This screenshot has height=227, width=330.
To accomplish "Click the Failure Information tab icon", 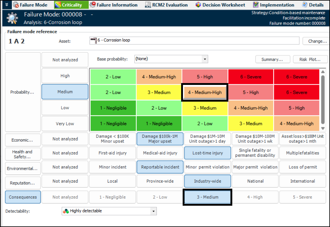I will point(92,5).
